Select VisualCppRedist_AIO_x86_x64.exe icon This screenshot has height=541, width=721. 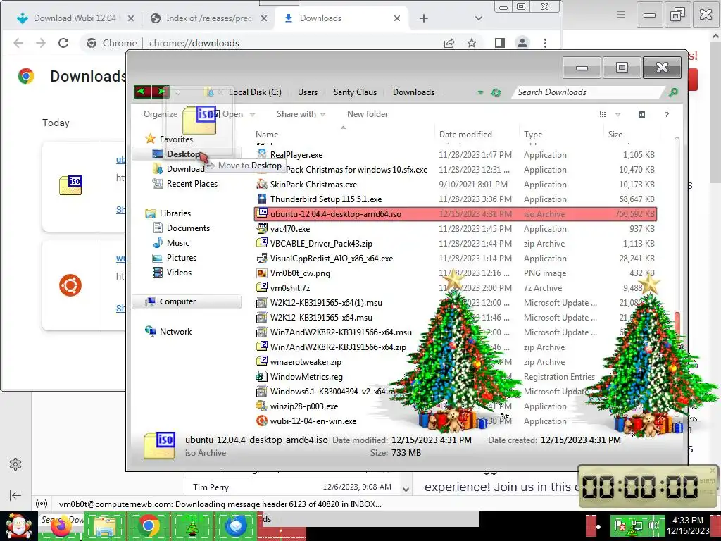pyautogui.click(x=262, y=258)
